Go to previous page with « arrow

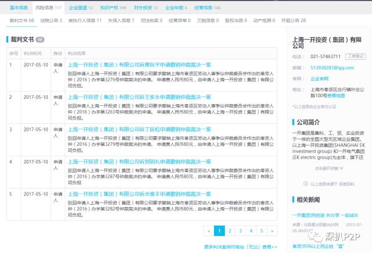(x=209, y=231)
